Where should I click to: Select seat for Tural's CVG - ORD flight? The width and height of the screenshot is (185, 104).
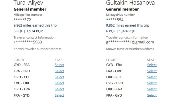59,83
